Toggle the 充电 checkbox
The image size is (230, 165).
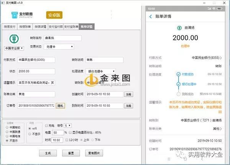point(46,125)
